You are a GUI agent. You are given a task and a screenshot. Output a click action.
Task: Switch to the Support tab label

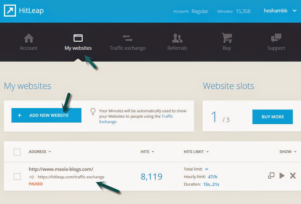click(x=276, y=48)
